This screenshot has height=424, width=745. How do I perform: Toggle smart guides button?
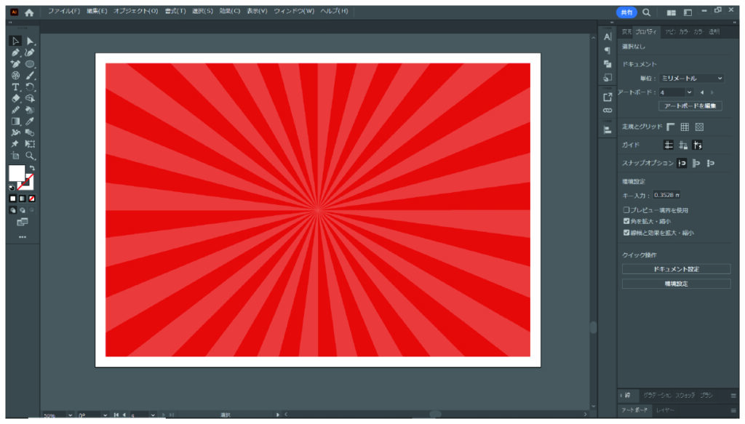pyautogui.click(x=698, y=145)
